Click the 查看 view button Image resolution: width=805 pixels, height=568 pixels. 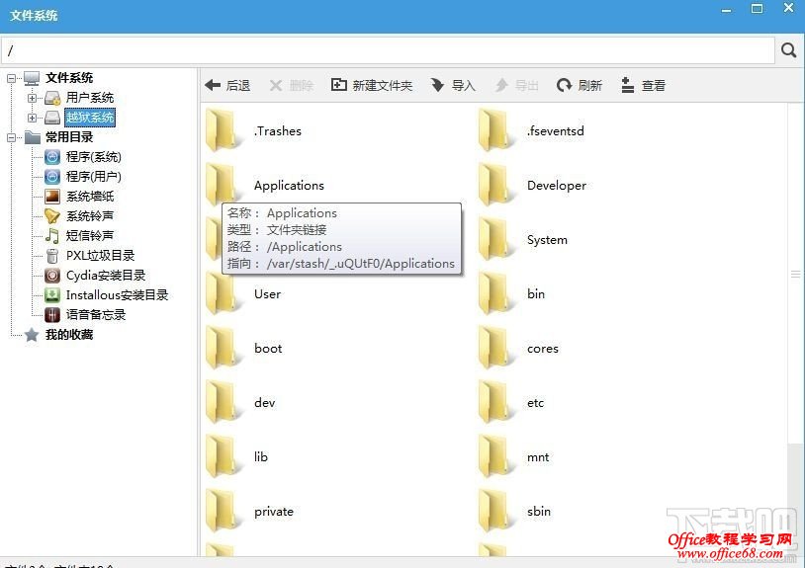pyautogui.click(x=643, y=86)
